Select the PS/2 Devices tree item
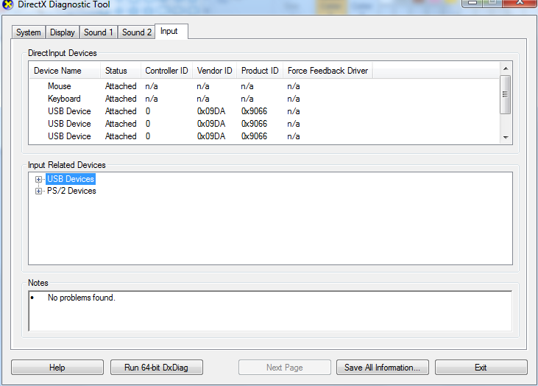The width and height of the screenshot is (538, 386). pos(71,191)
